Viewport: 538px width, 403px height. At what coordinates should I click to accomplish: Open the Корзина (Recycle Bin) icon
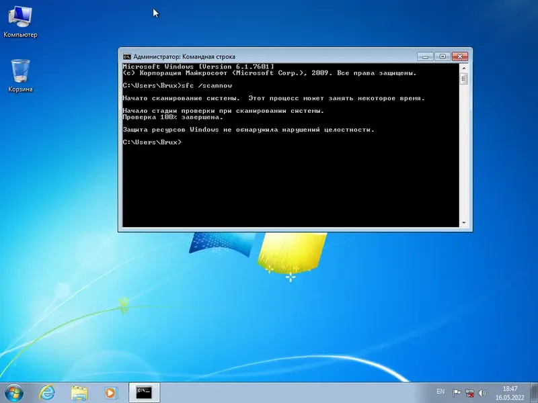coord(20,71)
